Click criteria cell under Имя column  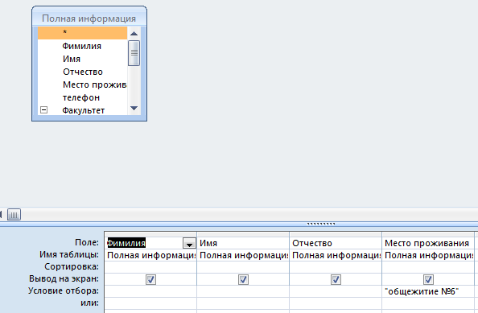(x=243, y=291)
